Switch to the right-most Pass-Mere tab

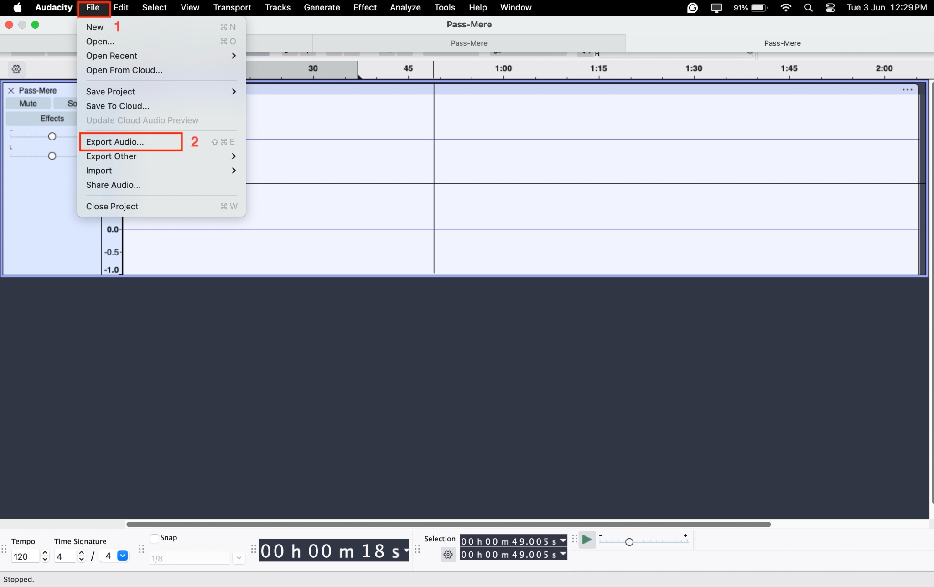(x=782, y=43)
